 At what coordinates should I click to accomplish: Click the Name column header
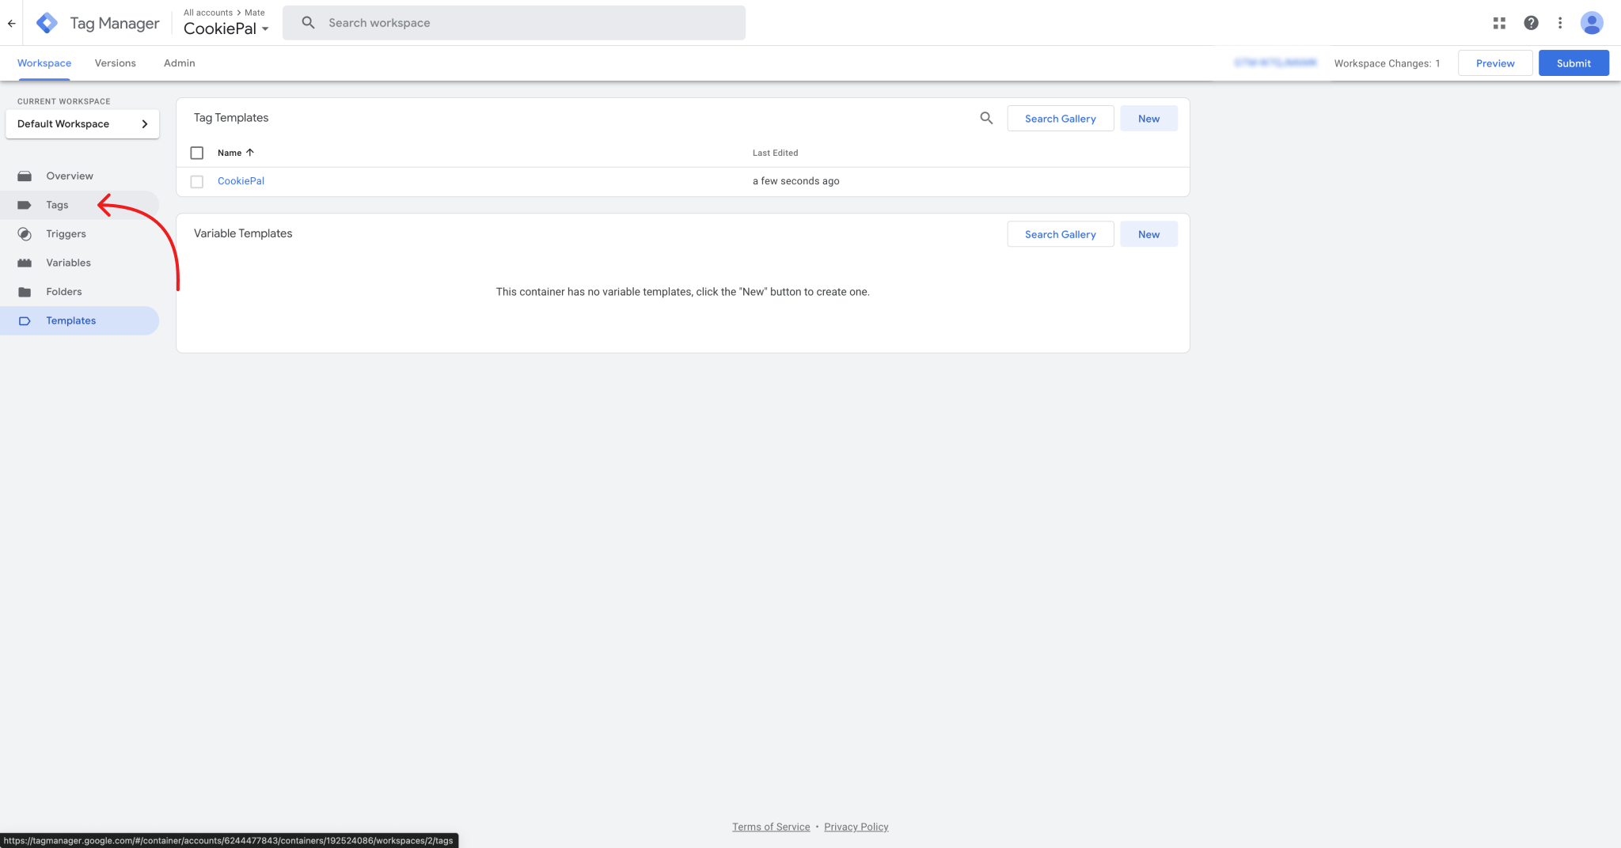click(230, 153)
